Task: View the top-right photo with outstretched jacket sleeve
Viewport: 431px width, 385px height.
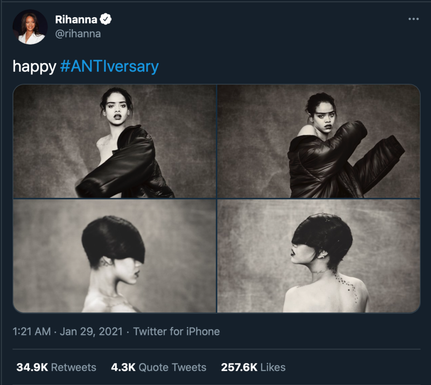Action: tap(319, 141)
